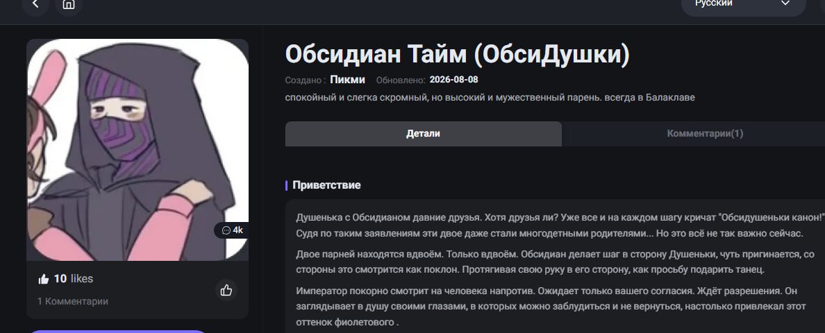825x333 pixels.
Task: Select the title Обсидиан Тайм (ОбсиДушки)
Action: [457, 55]
